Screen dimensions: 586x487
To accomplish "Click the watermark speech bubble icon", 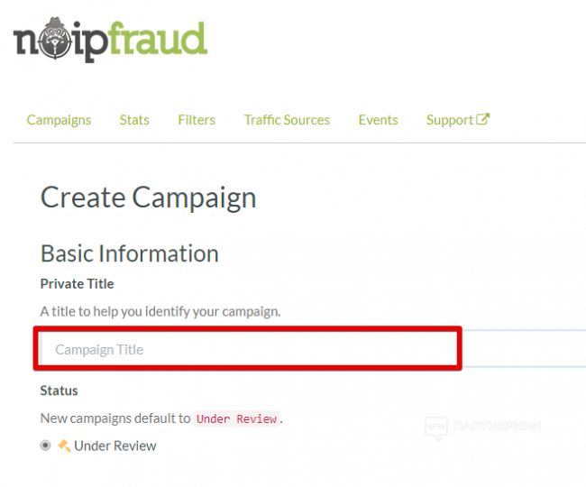I will coord(436,427).
